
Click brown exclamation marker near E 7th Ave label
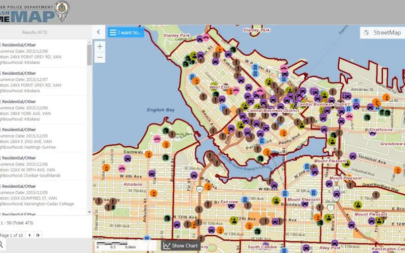376,195
